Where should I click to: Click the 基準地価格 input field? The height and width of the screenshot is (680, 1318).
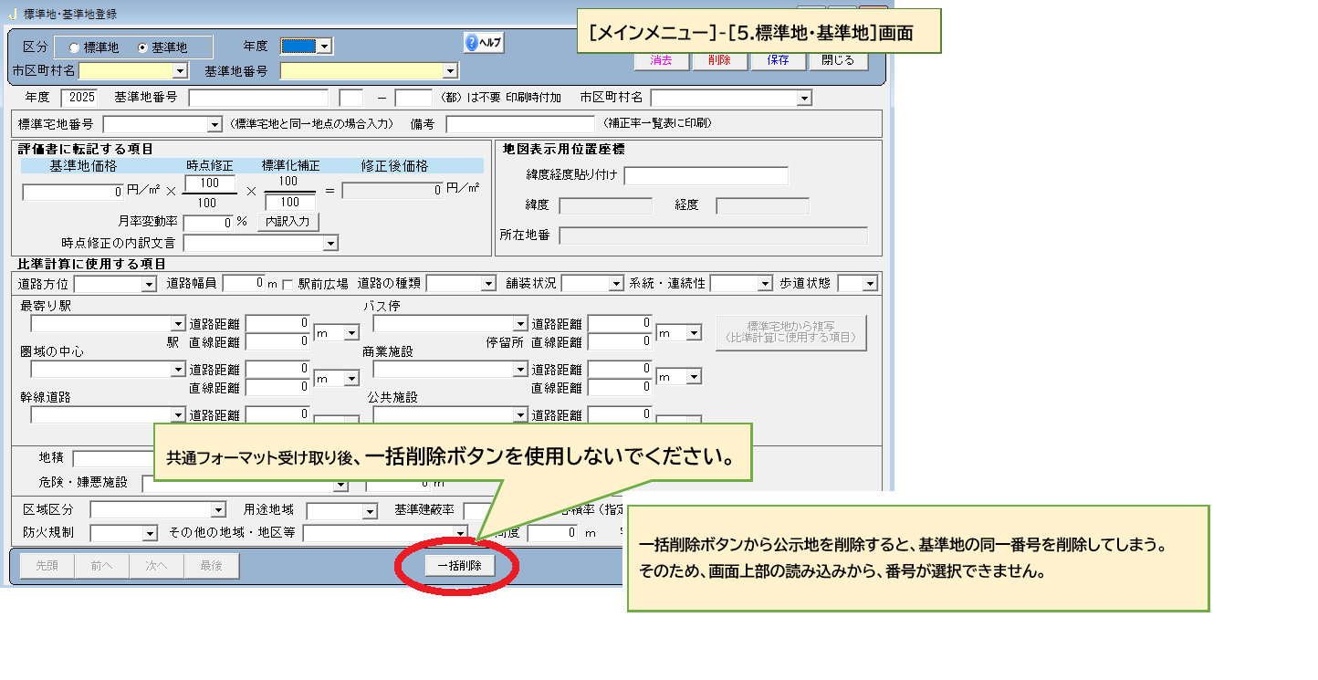point(73,192)
